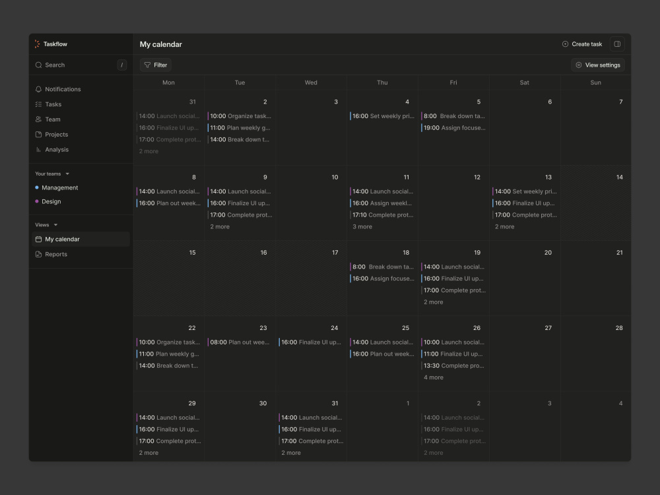The width and height of the screenshot is (660, 495).
Task: Click the Projects folder icon
Action: pyautogui.click(x=38, y=135)
